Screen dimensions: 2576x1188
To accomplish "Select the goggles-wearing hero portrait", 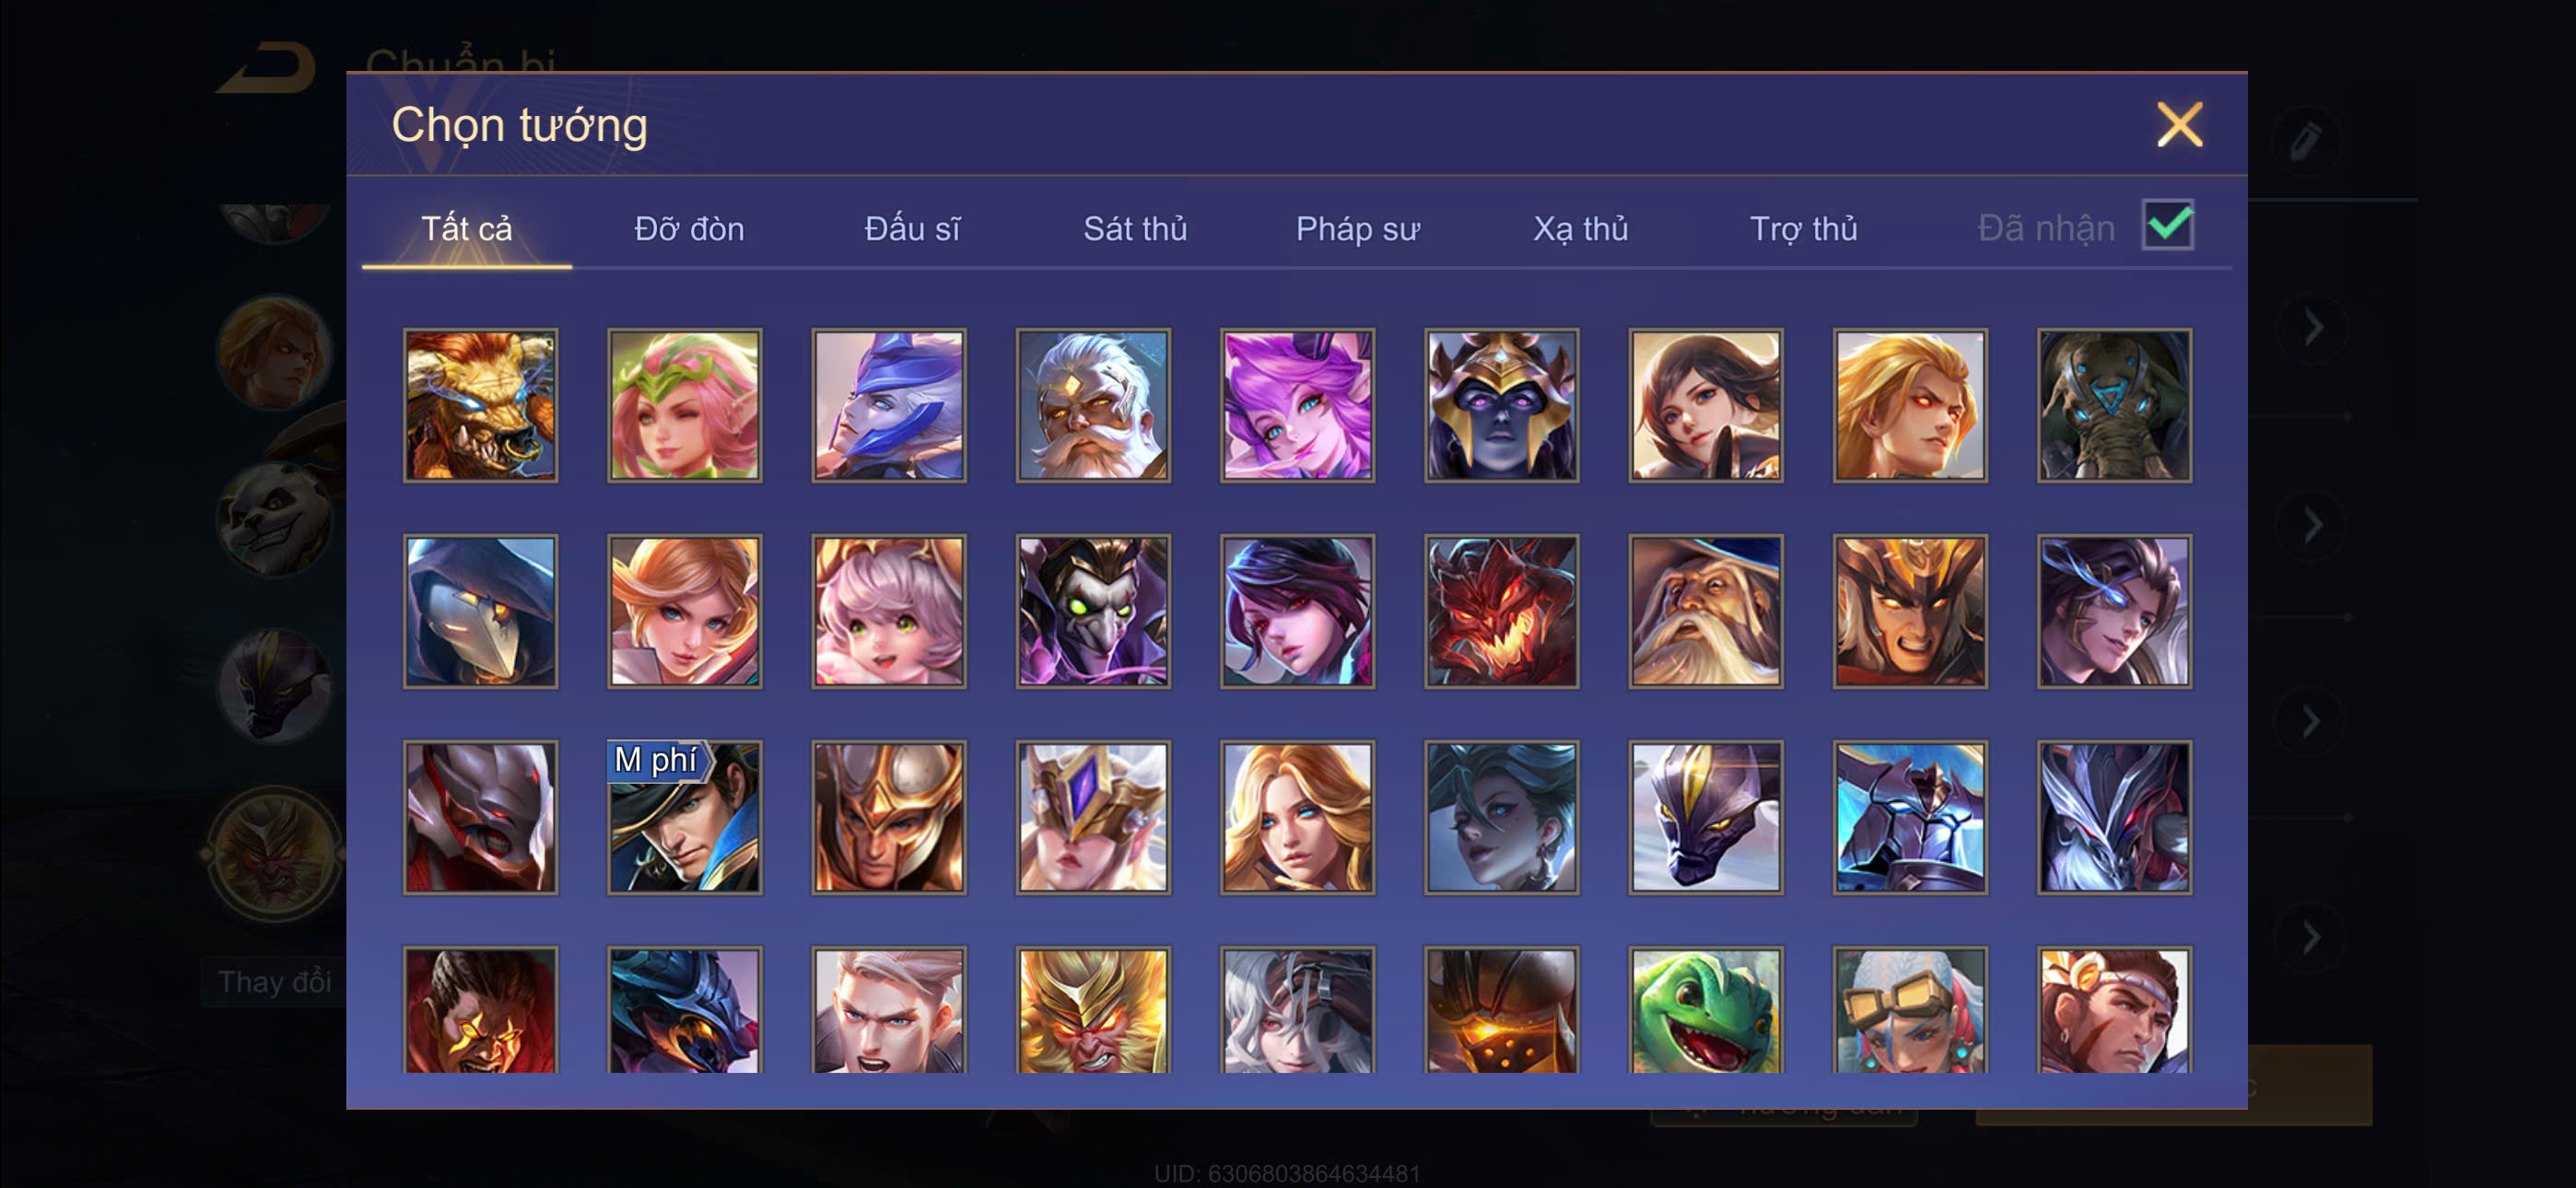I will [x=1909, y=1010].
